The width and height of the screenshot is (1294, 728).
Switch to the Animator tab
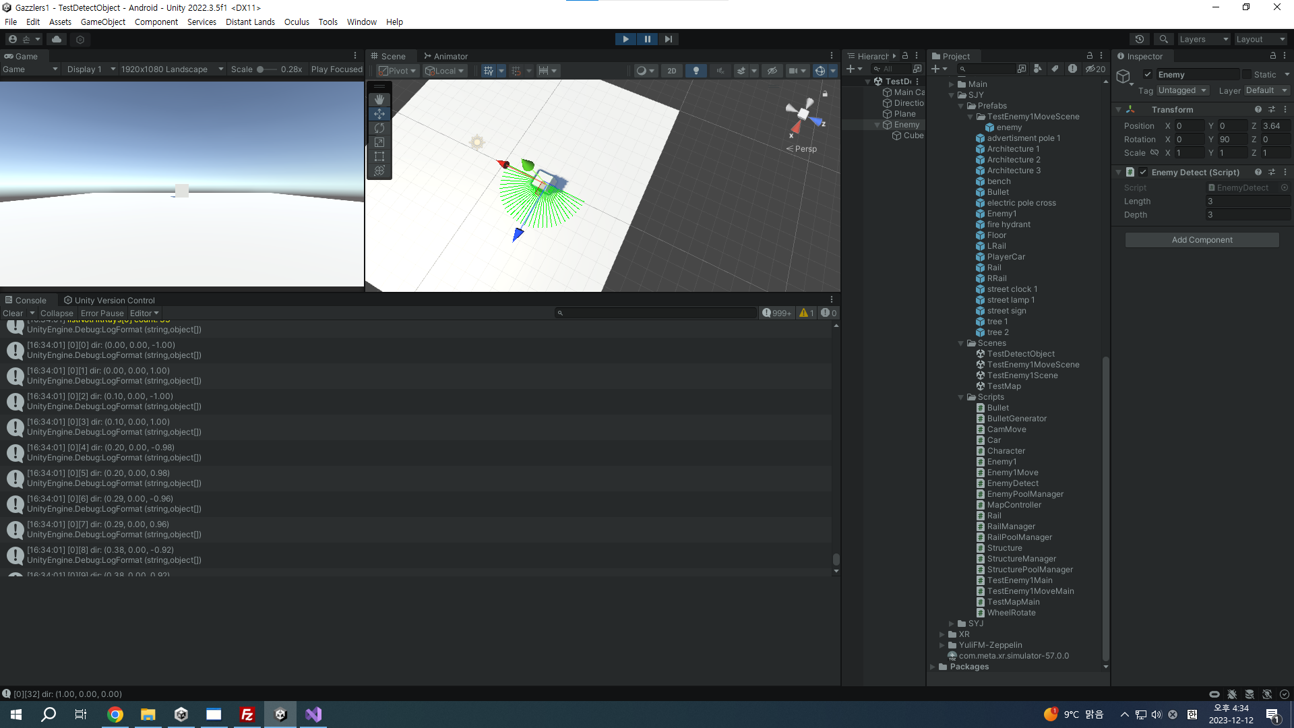coord(445,57)
